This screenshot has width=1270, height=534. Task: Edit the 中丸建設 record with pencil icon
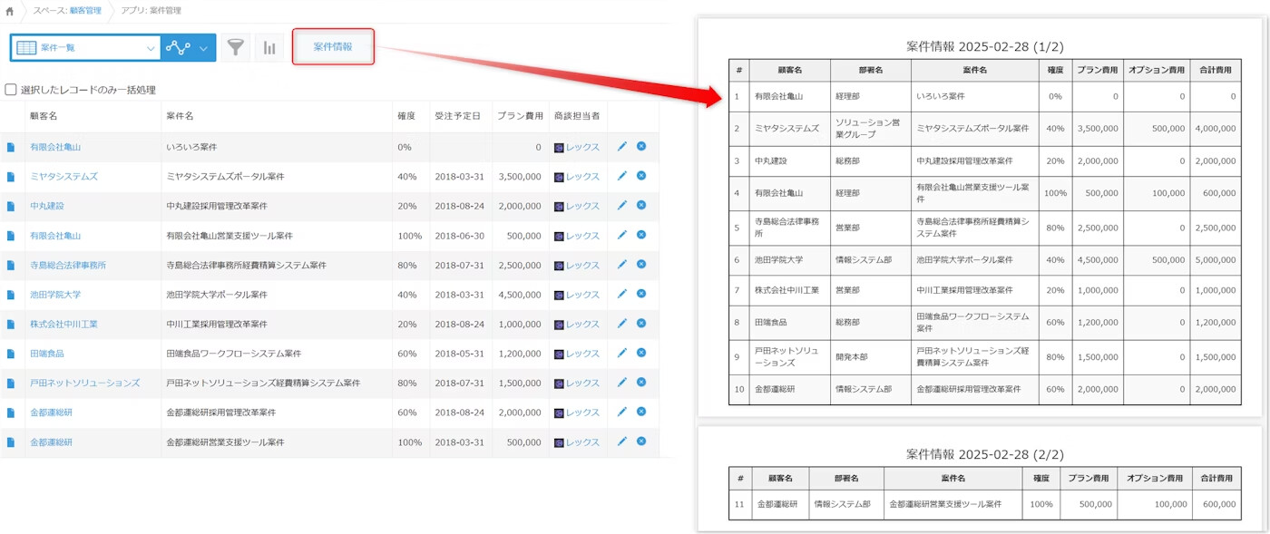(621, 206)
